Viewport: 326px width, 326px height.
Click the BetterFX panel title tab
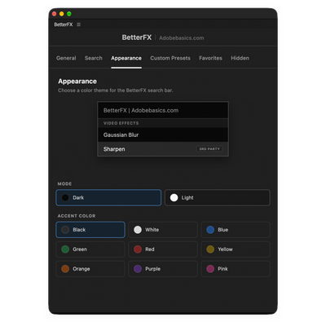click(x=64, y=24)
